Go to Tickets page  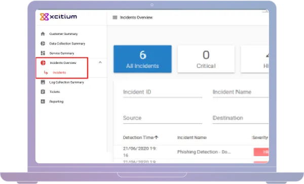[x=55, y=92]
